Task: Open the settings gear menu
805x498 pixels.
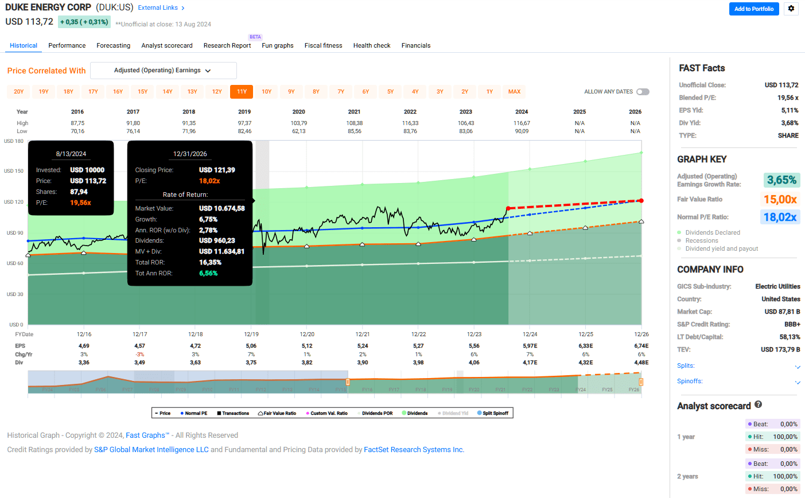Action: point(791,9)
